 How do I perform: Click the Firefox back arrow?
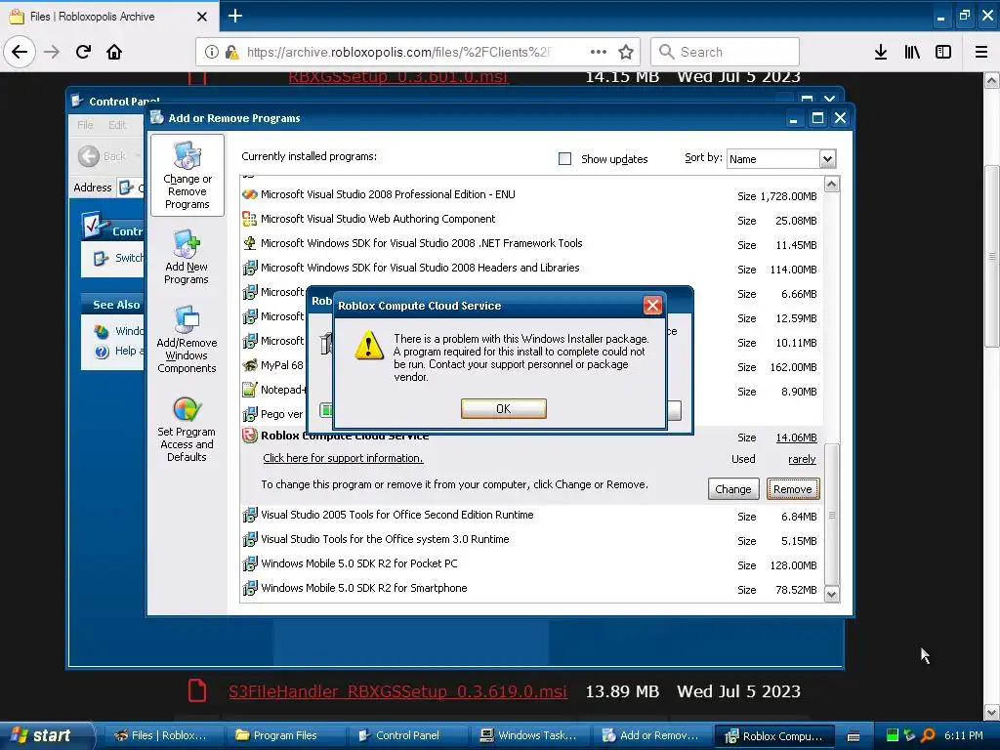tap(20, 52)
